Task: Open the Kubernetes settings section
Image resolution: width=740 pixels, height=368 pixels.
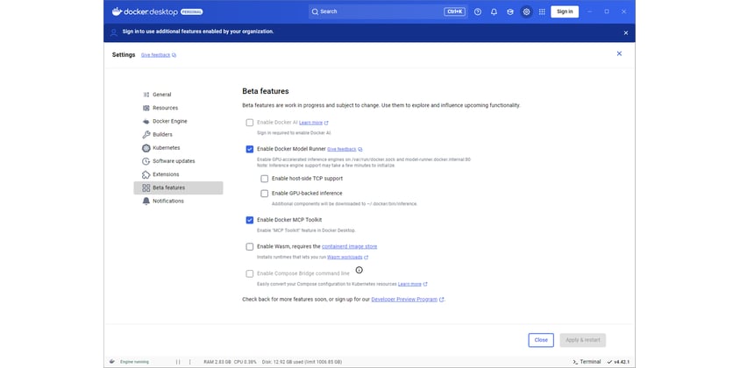Action: [x=178, y=148]
